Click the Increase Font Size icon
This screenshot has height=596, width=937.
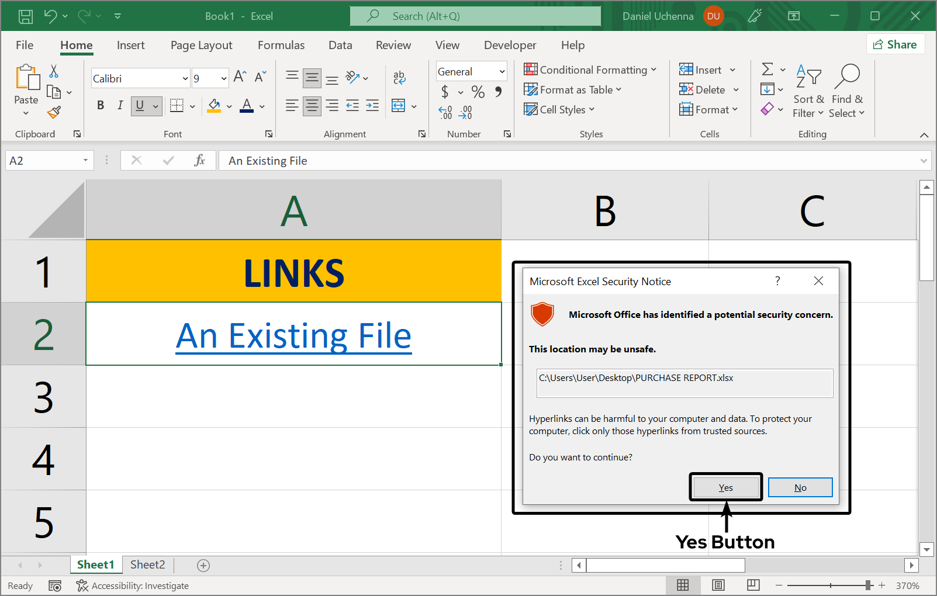click(x=238, y=75)
